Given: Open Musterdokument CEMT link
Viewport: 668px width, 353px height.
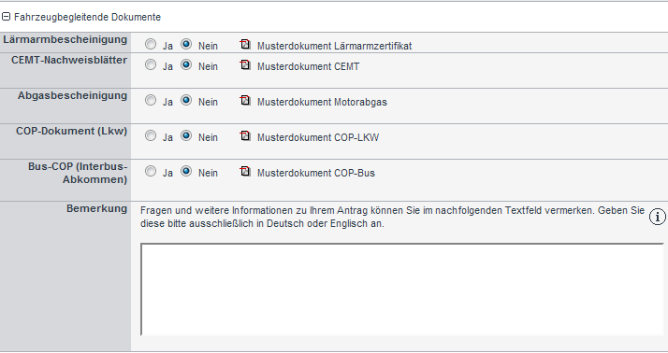Looking at the screenshot, I should point(308,67).
